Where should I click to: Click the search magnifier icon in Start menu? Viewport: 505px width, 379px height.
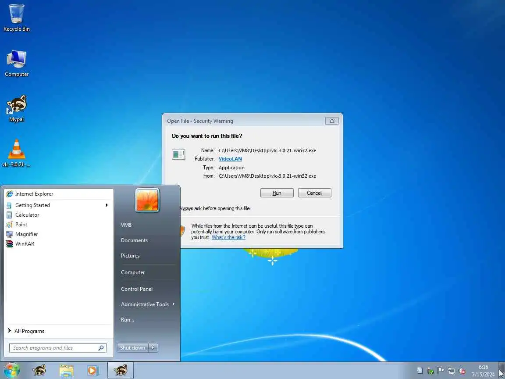point(101,348)
